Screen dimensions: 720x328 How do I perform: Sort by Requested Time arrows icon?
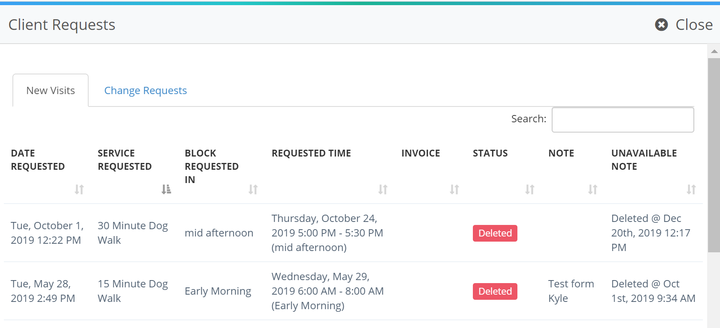point(383,189)
